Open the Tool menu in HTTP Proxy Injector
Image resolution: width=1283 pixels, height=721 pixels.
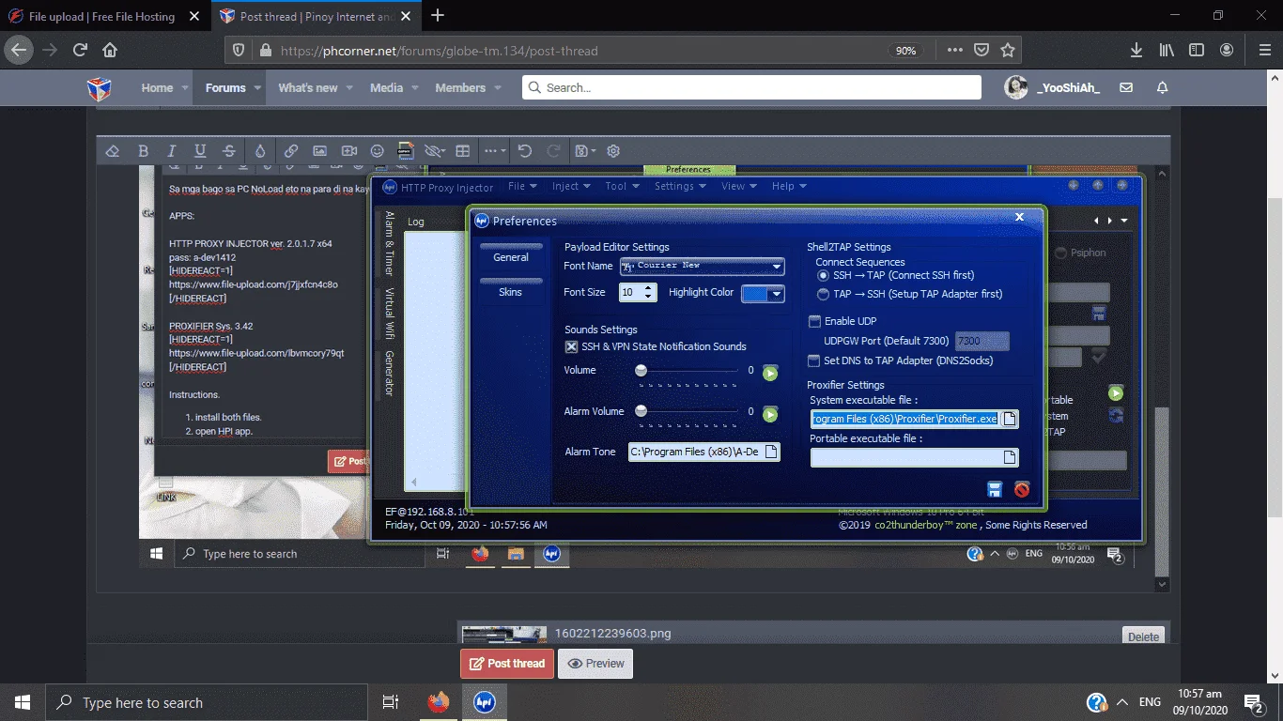pyautogui.click(x=621, y=186)
